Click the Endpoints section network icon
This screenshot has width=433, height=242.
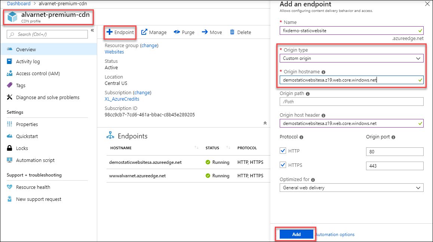[x=110, y=135]
